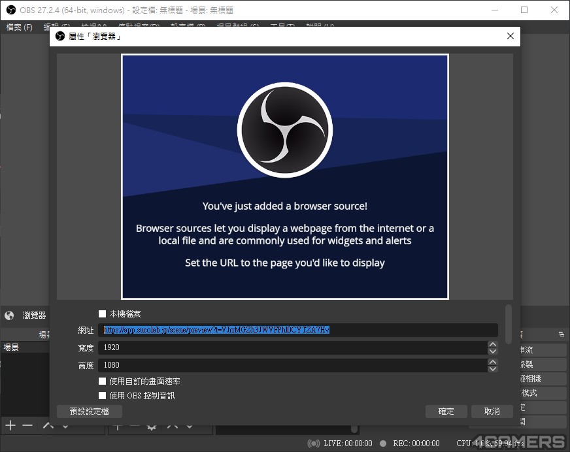Tick the 使用自訂的畫面速率 checkbox
This screenshot has width=570, height=452.
(x=102, y=381)
